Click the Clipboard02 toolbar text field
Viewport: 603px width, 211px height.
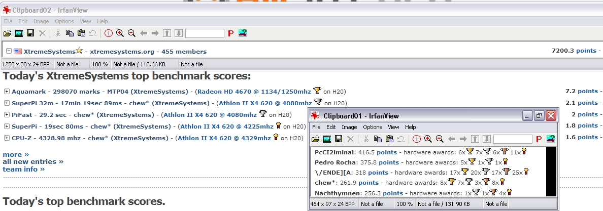pos(205,33)
